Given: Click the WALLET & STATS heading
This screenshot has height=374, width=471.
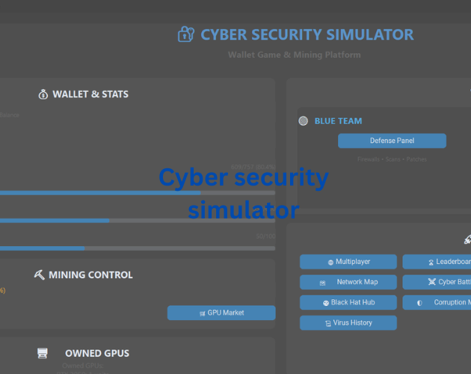Looking at the screenshot, I should [90, 94].
